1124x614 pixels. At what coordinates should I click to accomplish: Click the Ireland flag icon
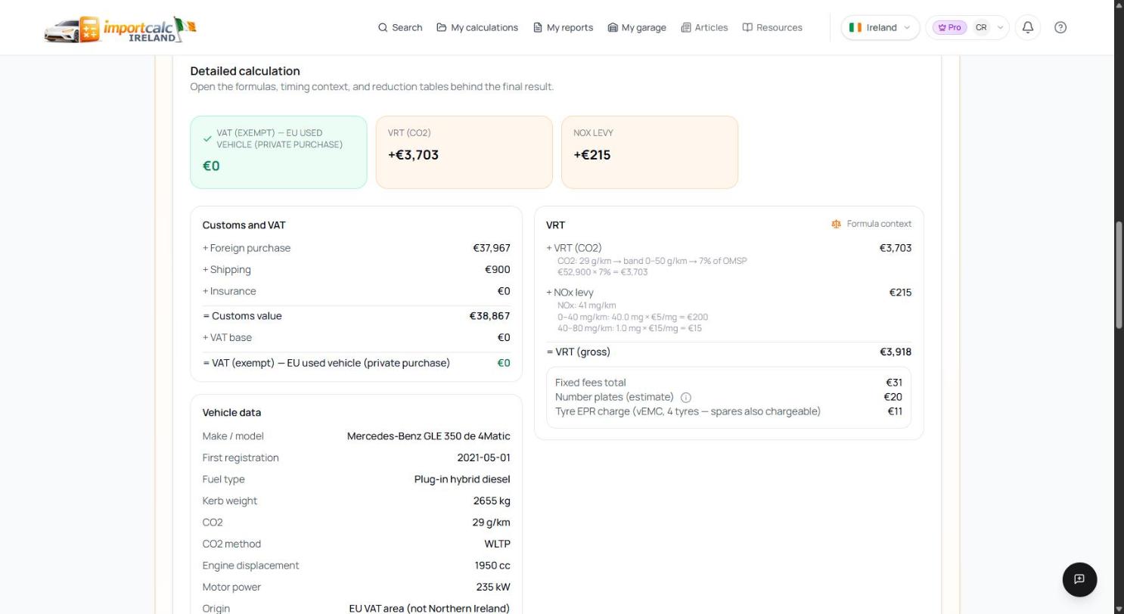pos(855,27)
